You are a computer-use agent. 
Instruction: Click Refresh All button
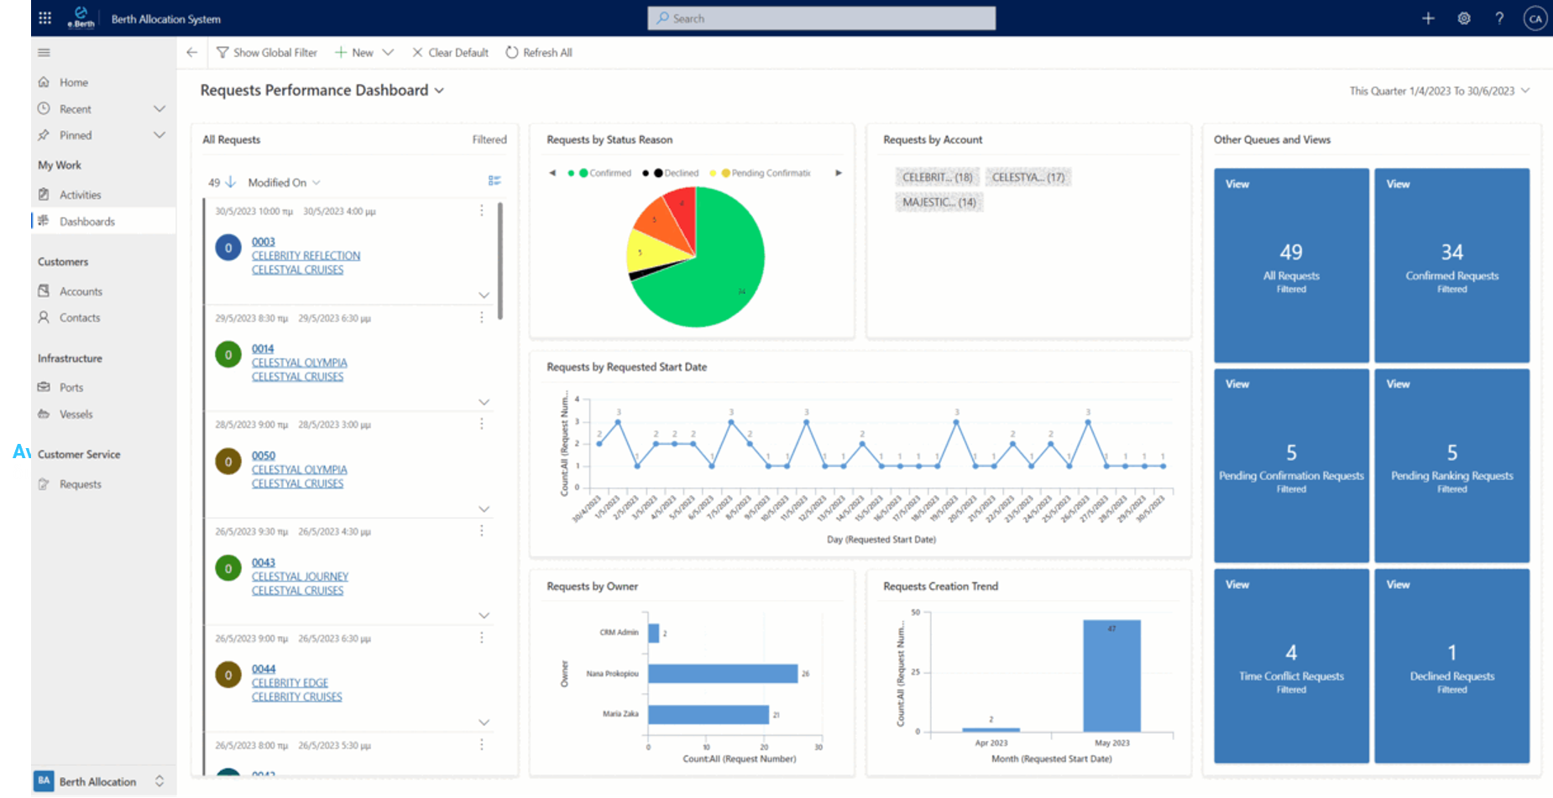coord(539,52)
